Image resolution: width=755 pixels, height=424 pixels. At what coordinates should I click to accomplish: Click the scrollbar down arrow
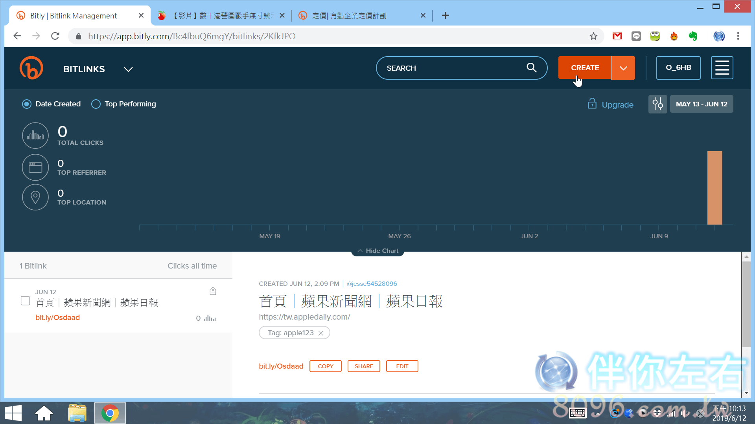[746, 393]
